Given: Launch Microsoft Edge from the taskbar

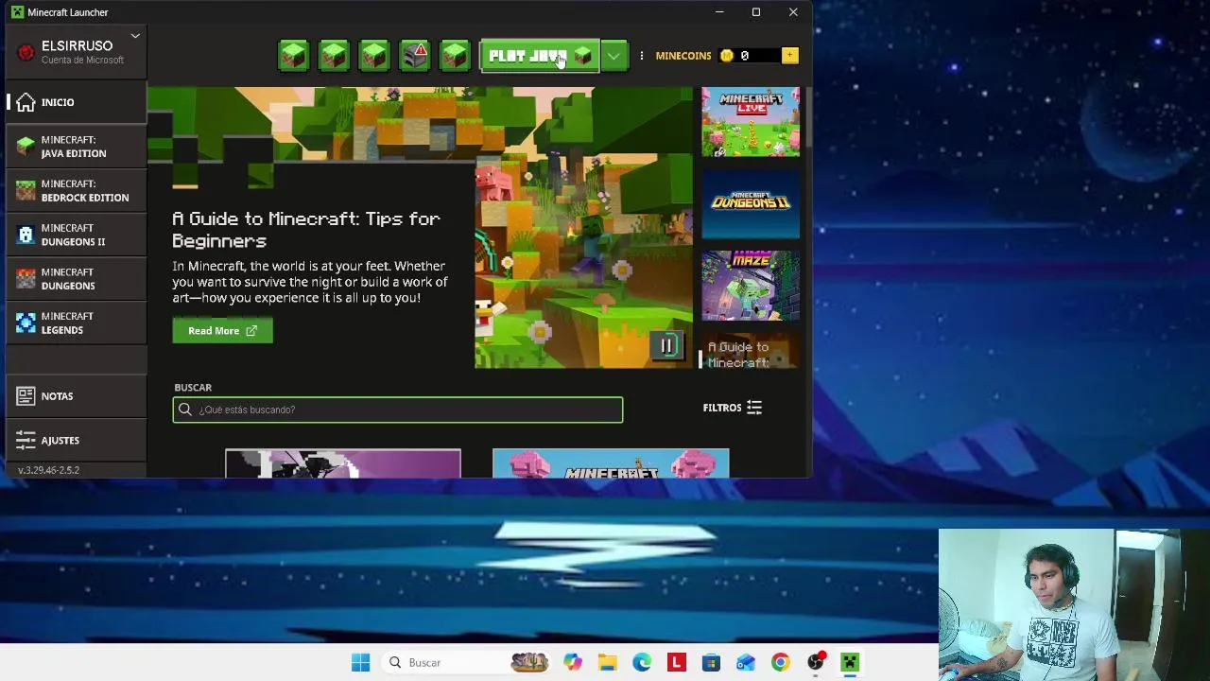Looking at the screenshot, I should 642,663.
